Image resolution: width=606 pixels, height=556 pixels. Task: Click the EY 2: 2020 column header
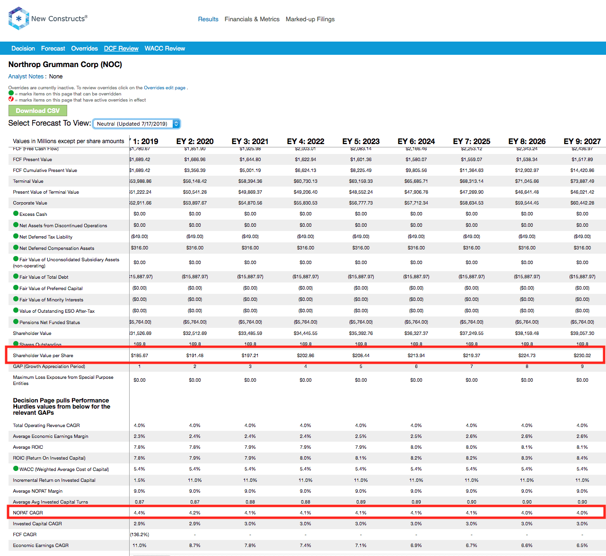[195, 141]
